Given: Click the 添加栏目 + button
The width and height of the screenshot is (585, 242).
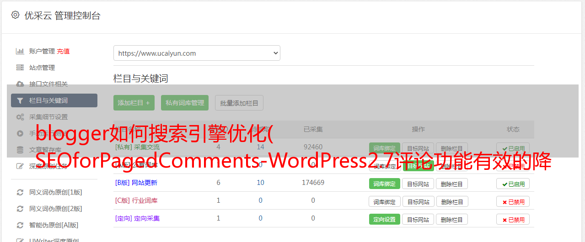Looking at the screenshot, I should click(134, 103).
